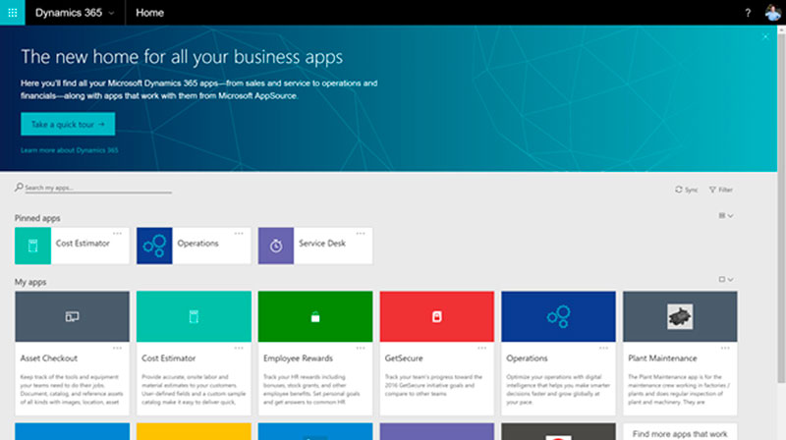This screenshot has height=440, width=786.
Task: Open pinned Service Desk tile icon
Action: (x=276, y=246)
